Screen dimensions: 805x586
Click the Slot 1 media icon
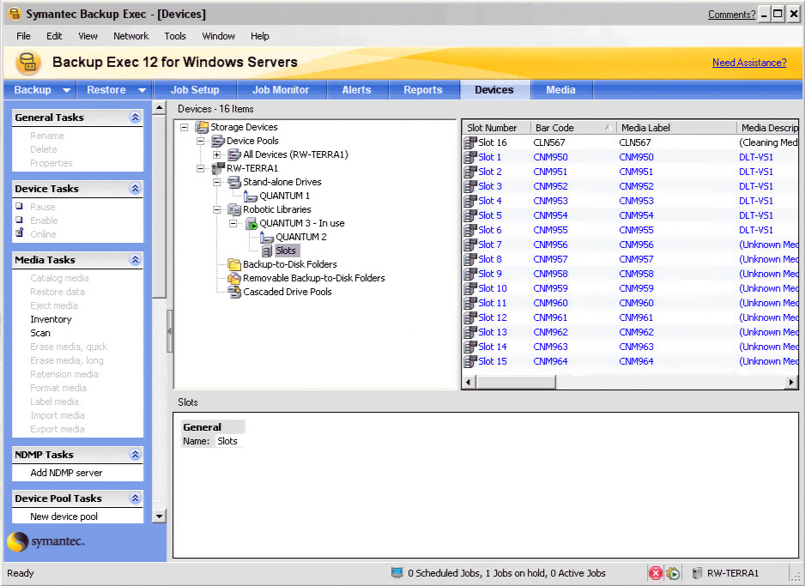[x=470, y=157]
